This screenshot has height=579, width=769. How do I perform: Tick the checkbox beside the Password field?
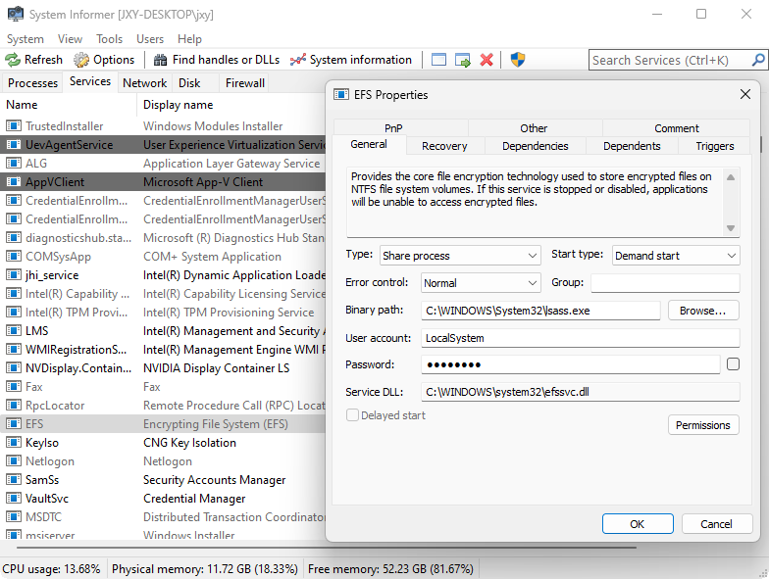[x=733, y=364]
